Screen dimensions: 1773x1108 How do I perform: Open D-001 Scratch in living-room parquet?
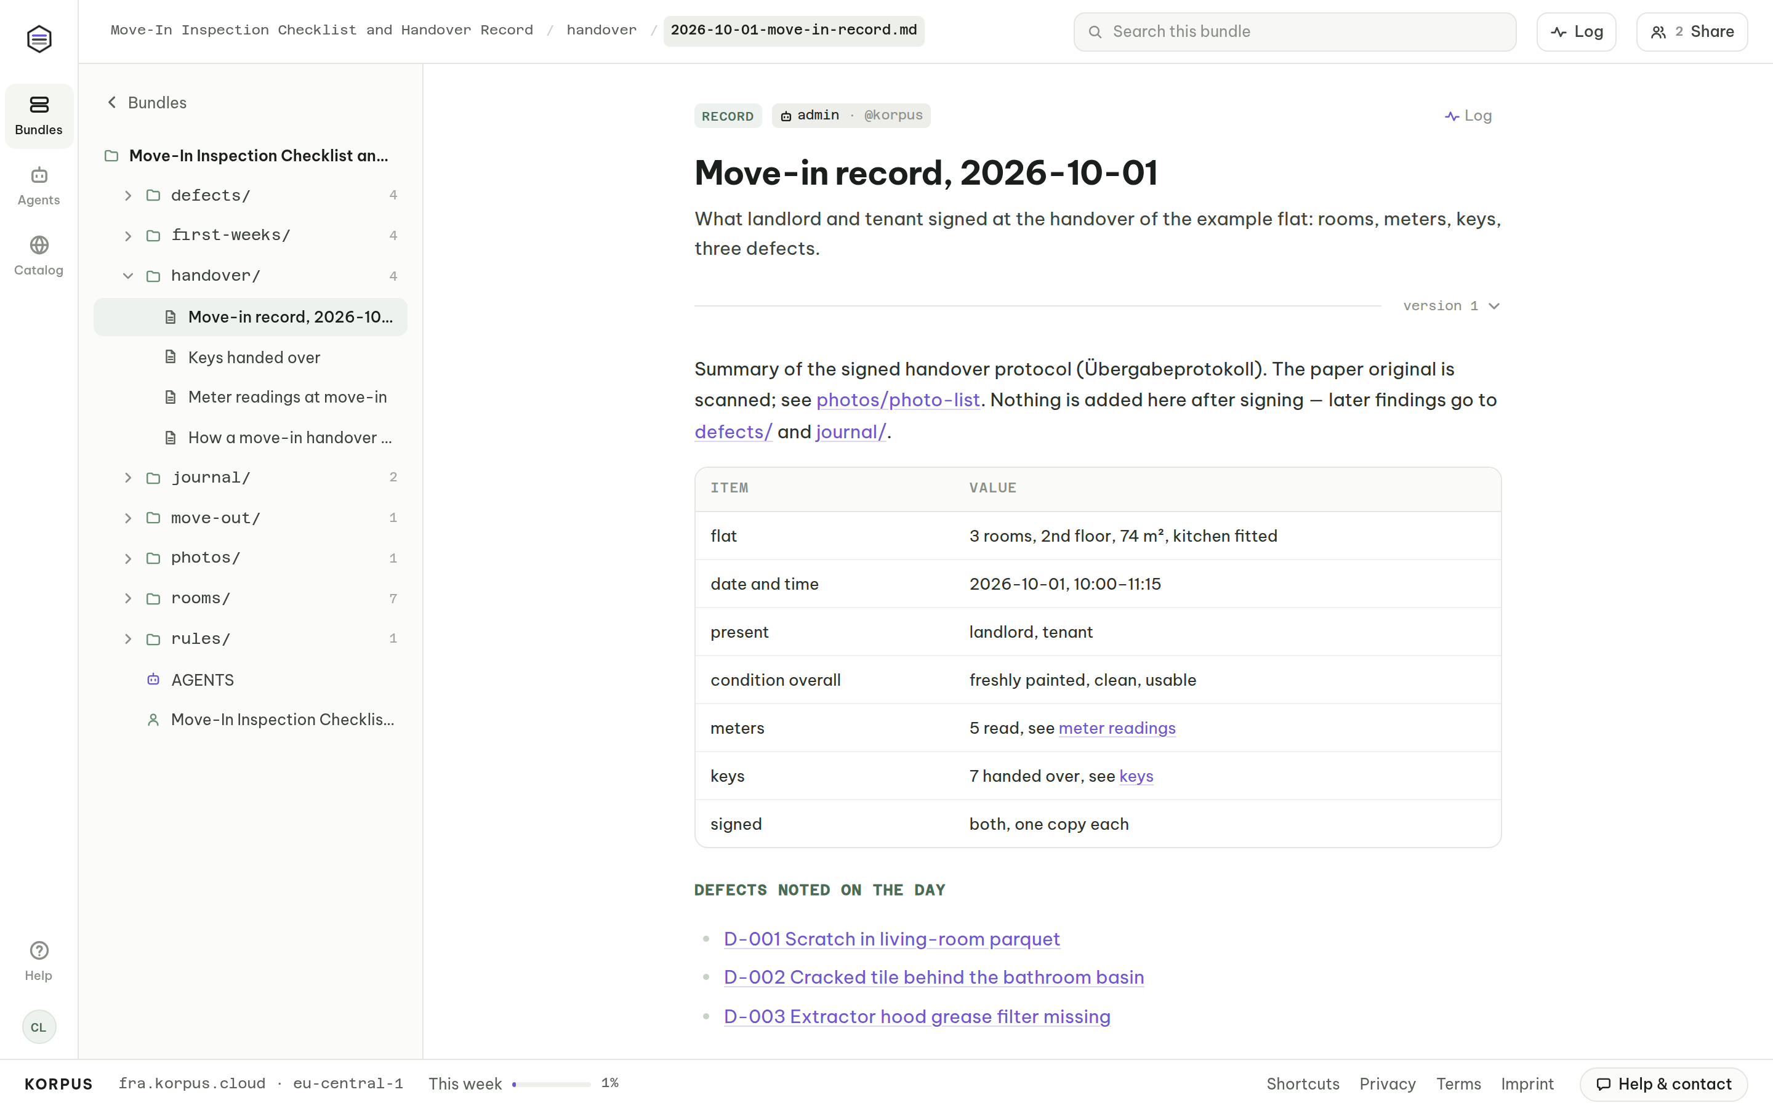(x=891, y=939)
